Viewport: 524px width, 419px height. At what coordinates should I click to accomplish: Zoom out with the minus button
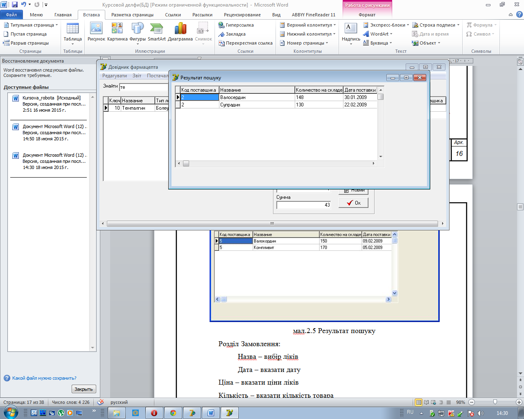point(471,402)
